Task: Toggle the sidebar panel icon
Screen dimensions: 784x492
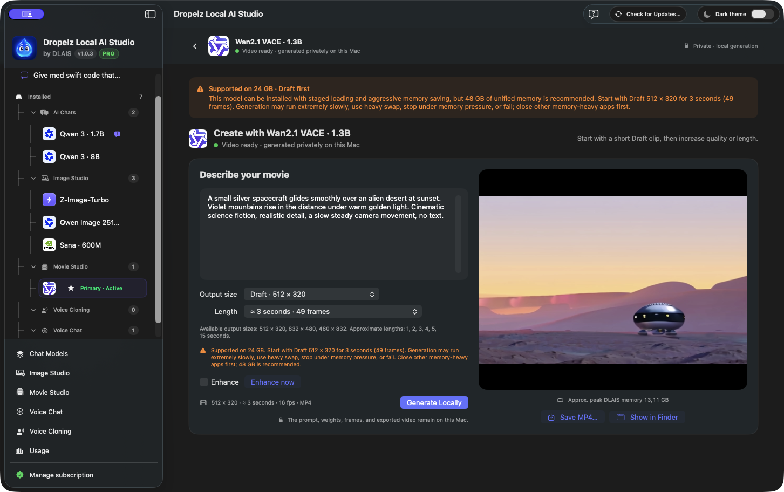Action: [x=151, y=14]
